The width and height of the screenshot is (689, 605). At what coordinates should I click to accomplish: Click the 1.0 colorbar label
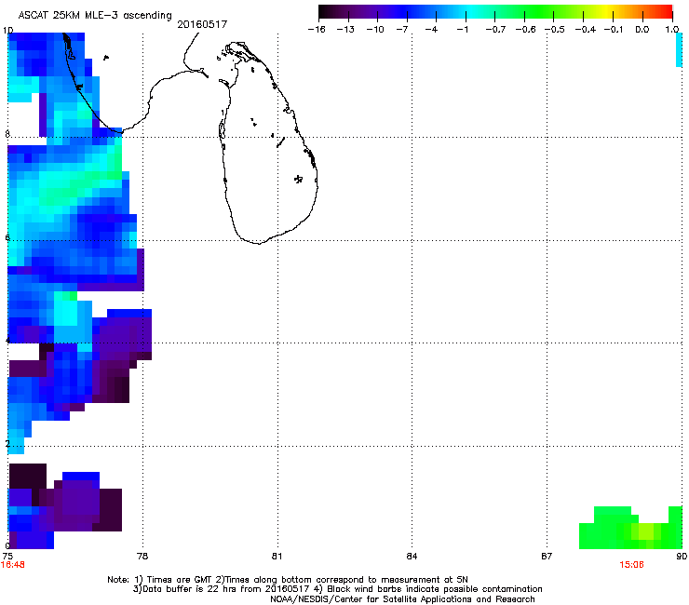(x=672, y=30)
